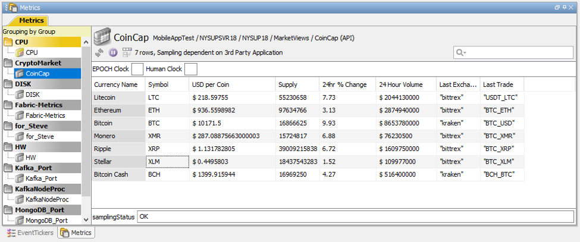Select the HW group header
Screen dimensions: 580x242
[42, 147]
